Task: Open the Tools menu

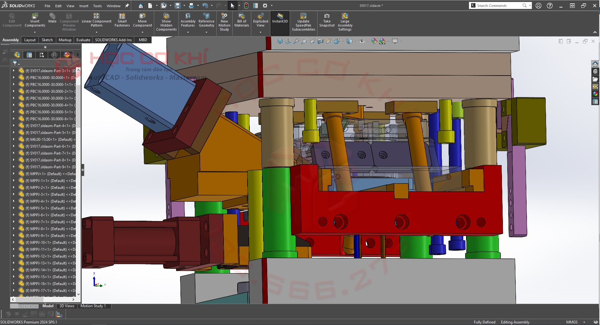Action: pos(97,6)
